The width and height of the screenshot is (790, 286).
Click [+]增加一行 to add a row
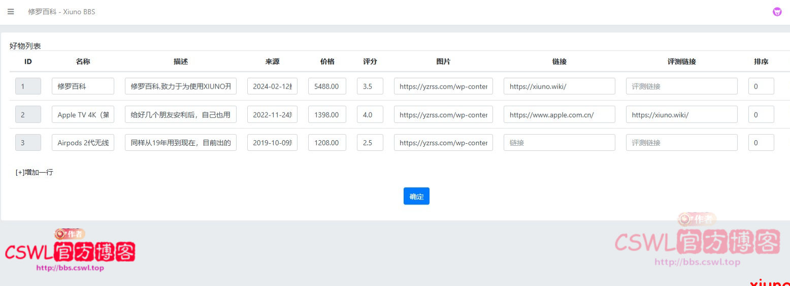click(35, 172)
